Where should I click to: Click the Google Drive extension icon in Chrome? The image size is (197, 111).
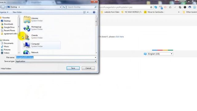coord(170,7)
